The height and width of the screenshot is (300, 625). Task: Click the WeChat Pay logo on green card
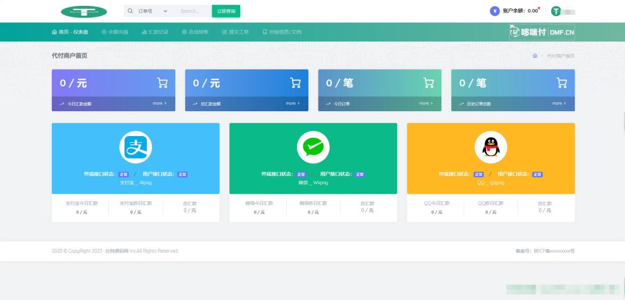pyautogui.click(x=313, y=146)
